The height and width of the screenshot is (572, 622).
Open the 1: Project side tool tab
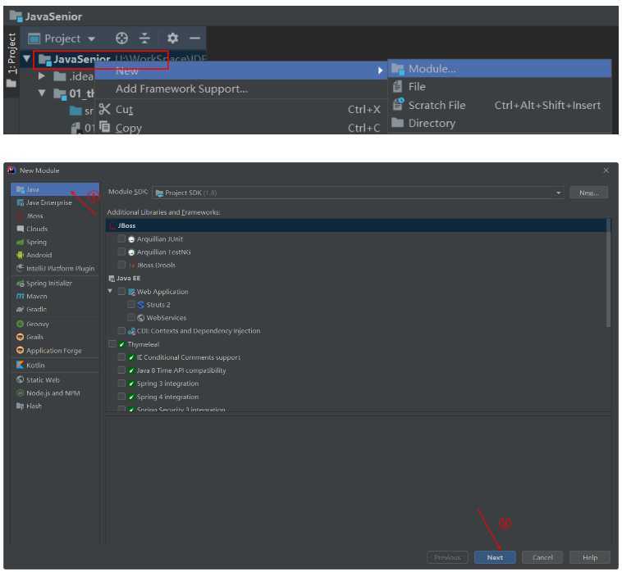[x=12, y=53]
